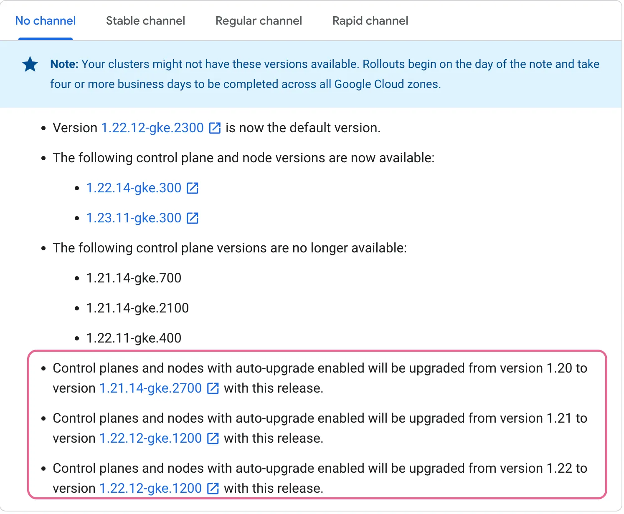Click the star icon in the note banner
The image size is (624, 514).
(30, 65)
